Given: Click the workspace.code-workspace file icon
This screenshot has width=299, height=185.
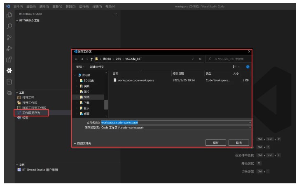Looking at the screenshot, I should point(115,80).
